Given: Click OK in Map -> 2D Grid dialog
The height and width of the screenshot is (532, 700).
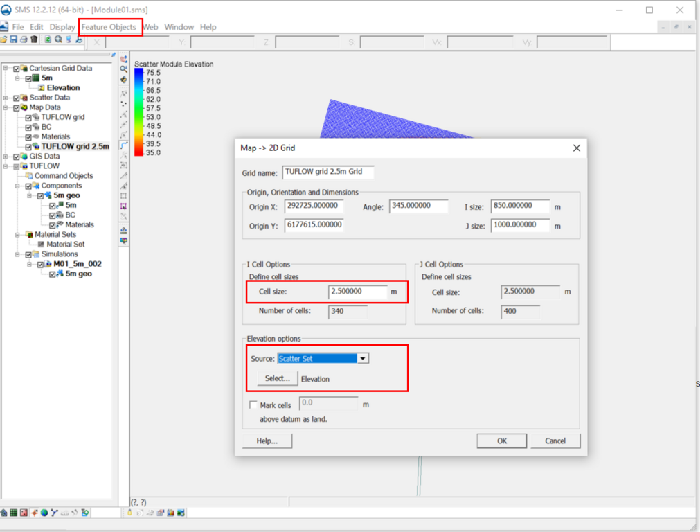Looking at the screenshot, I should point(501,441).
